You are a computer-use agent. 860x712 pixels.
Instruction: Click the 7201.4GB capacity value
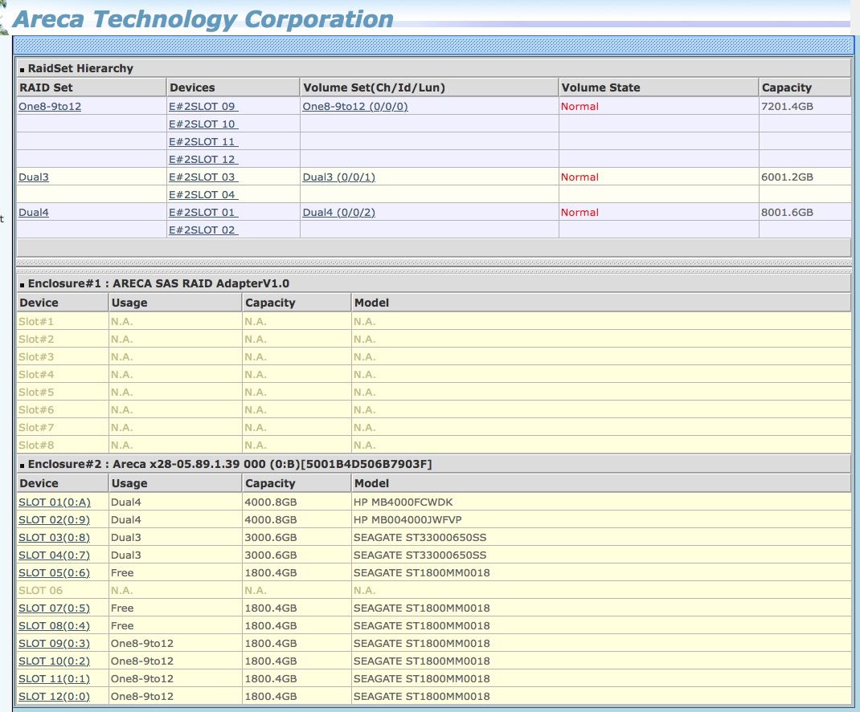pos(787,106)
